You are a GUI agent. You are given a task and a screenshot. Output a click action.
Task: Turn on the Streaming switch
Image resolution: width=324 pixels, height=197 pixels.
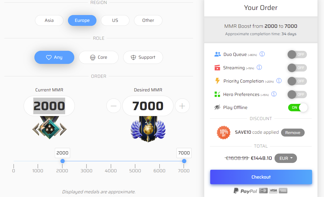click(297, 68)
